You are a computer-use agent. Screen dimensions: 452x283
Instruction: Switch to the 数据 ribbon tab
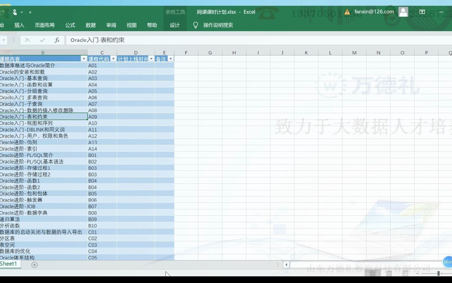[90, 25]
